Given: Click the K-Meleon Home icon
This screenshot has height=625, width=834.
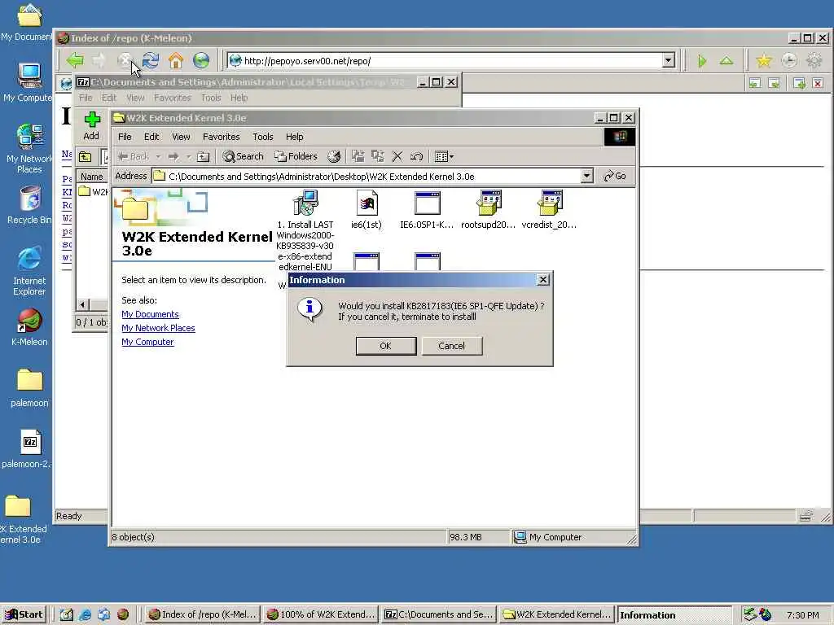Looking at the screenshot, I should point(176,60).
